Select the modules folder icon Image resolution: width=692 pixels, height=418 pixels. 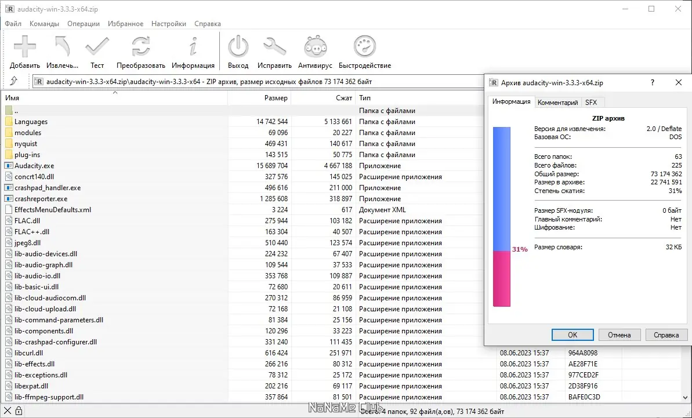(9, 132)
